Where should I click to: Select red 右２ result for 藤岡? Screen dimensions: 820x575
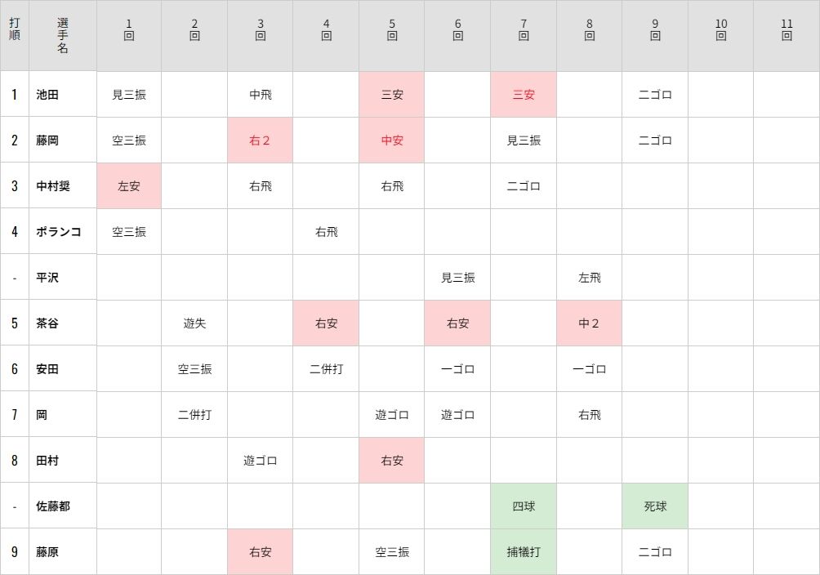coord(260,140)
